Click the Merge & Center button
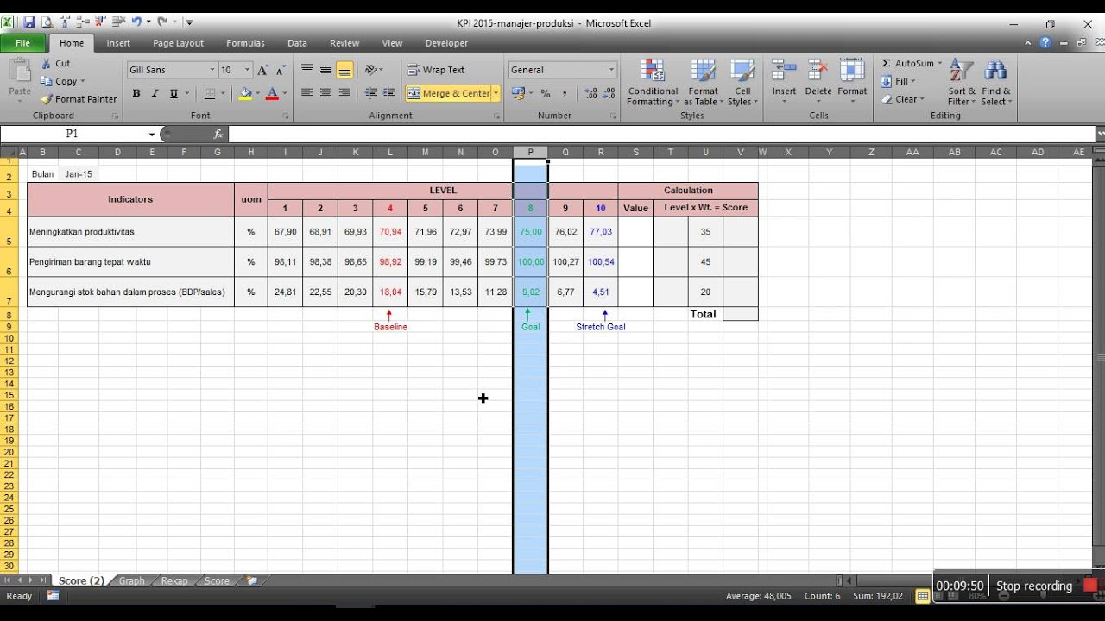This screenshot has width=1105, height=621. tap(449, 93)
